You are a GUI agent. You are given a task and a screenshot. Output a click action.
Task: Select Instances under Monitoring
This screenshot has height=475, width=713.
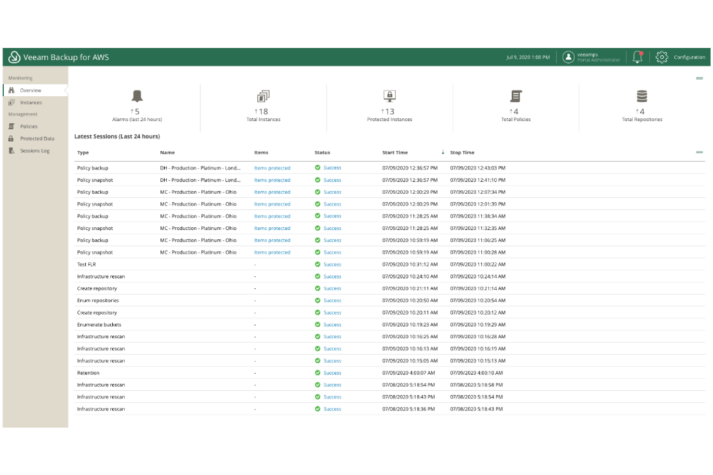point(30,102)
